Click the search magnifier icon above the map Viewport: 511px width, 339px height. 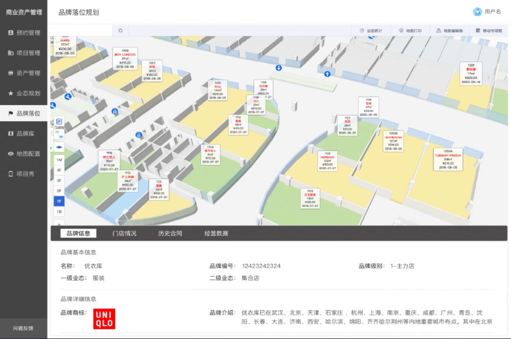121,31
